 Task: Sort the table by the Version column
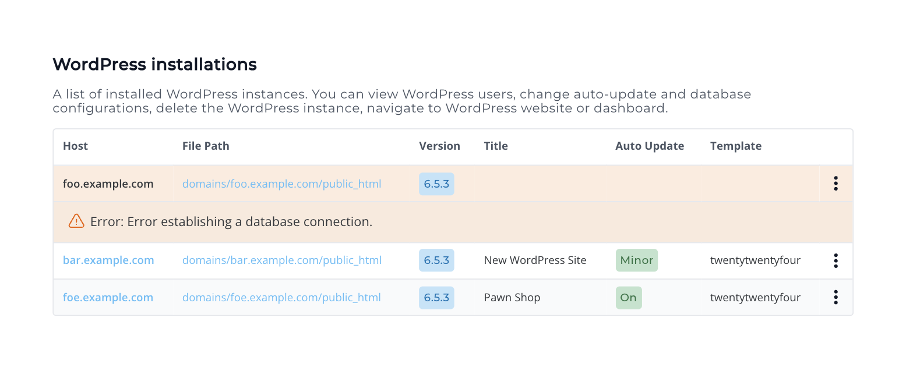click(439, 146)
